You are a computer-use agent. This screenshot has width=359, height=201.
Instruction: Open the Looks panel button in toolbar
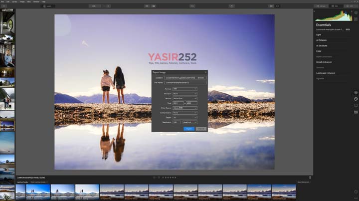(48, 6)
